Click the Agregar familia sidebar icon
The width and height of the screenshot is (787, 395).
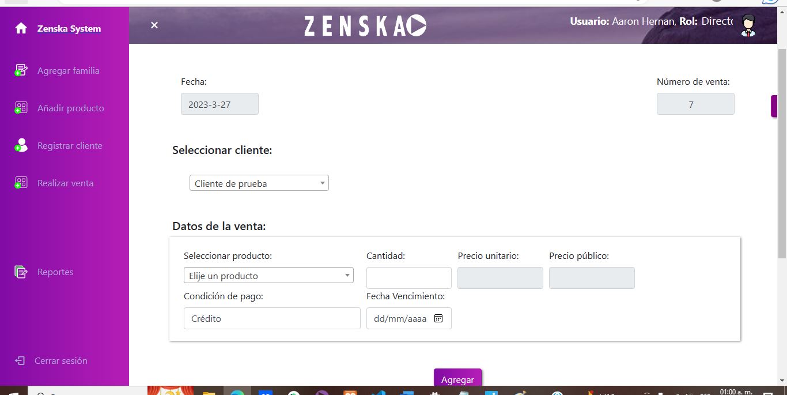coord(21,70)
